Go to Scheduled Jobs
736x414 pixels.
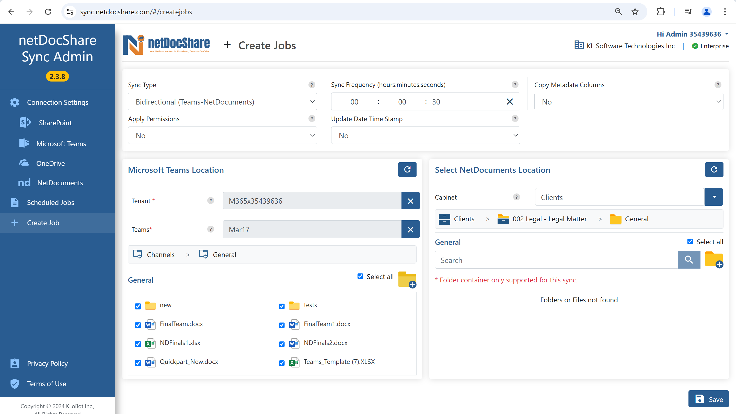pos(50,202)
